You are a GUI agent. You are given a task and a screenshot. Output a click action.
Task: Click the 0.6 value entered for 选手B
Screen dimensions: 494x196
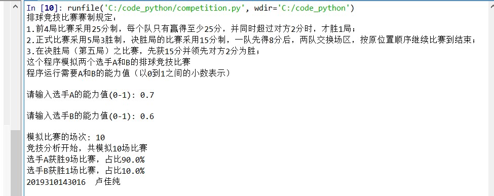[x=147, y=116]
